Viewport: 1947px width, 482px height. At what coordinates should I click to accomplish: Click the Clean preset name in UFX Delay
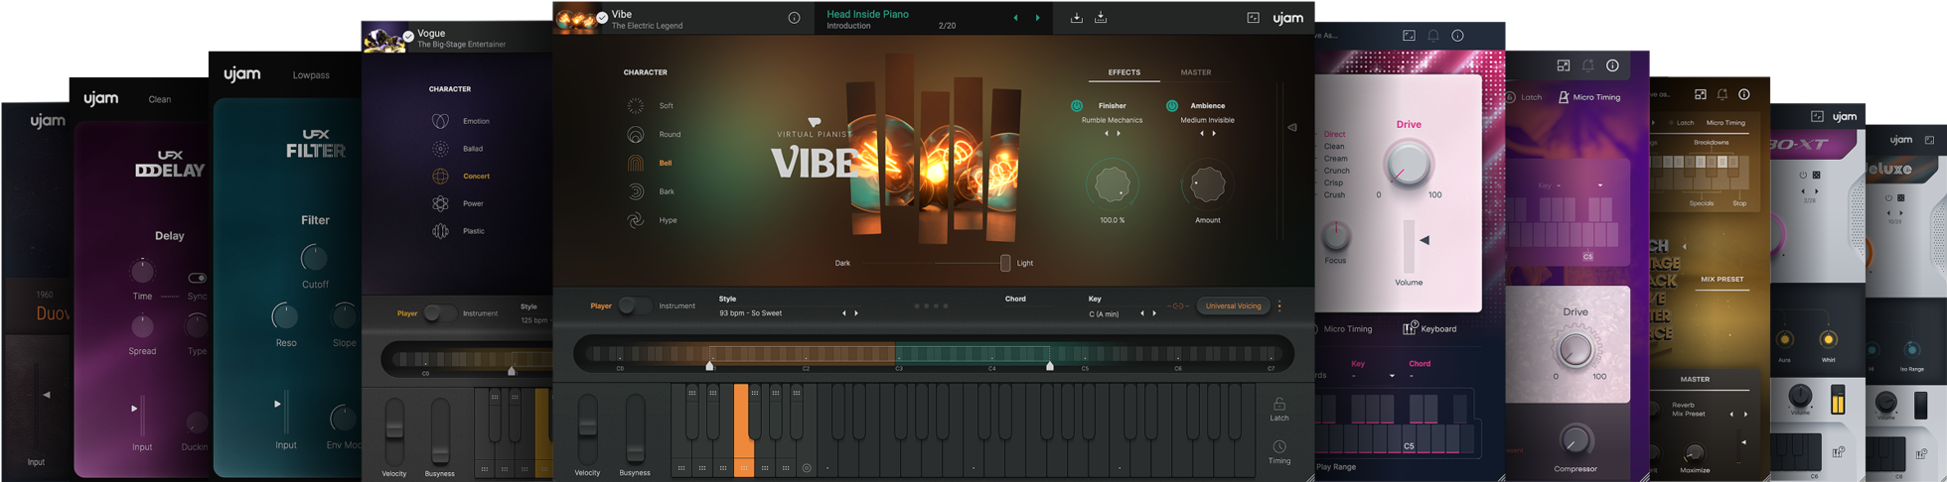tap(160, 99)
